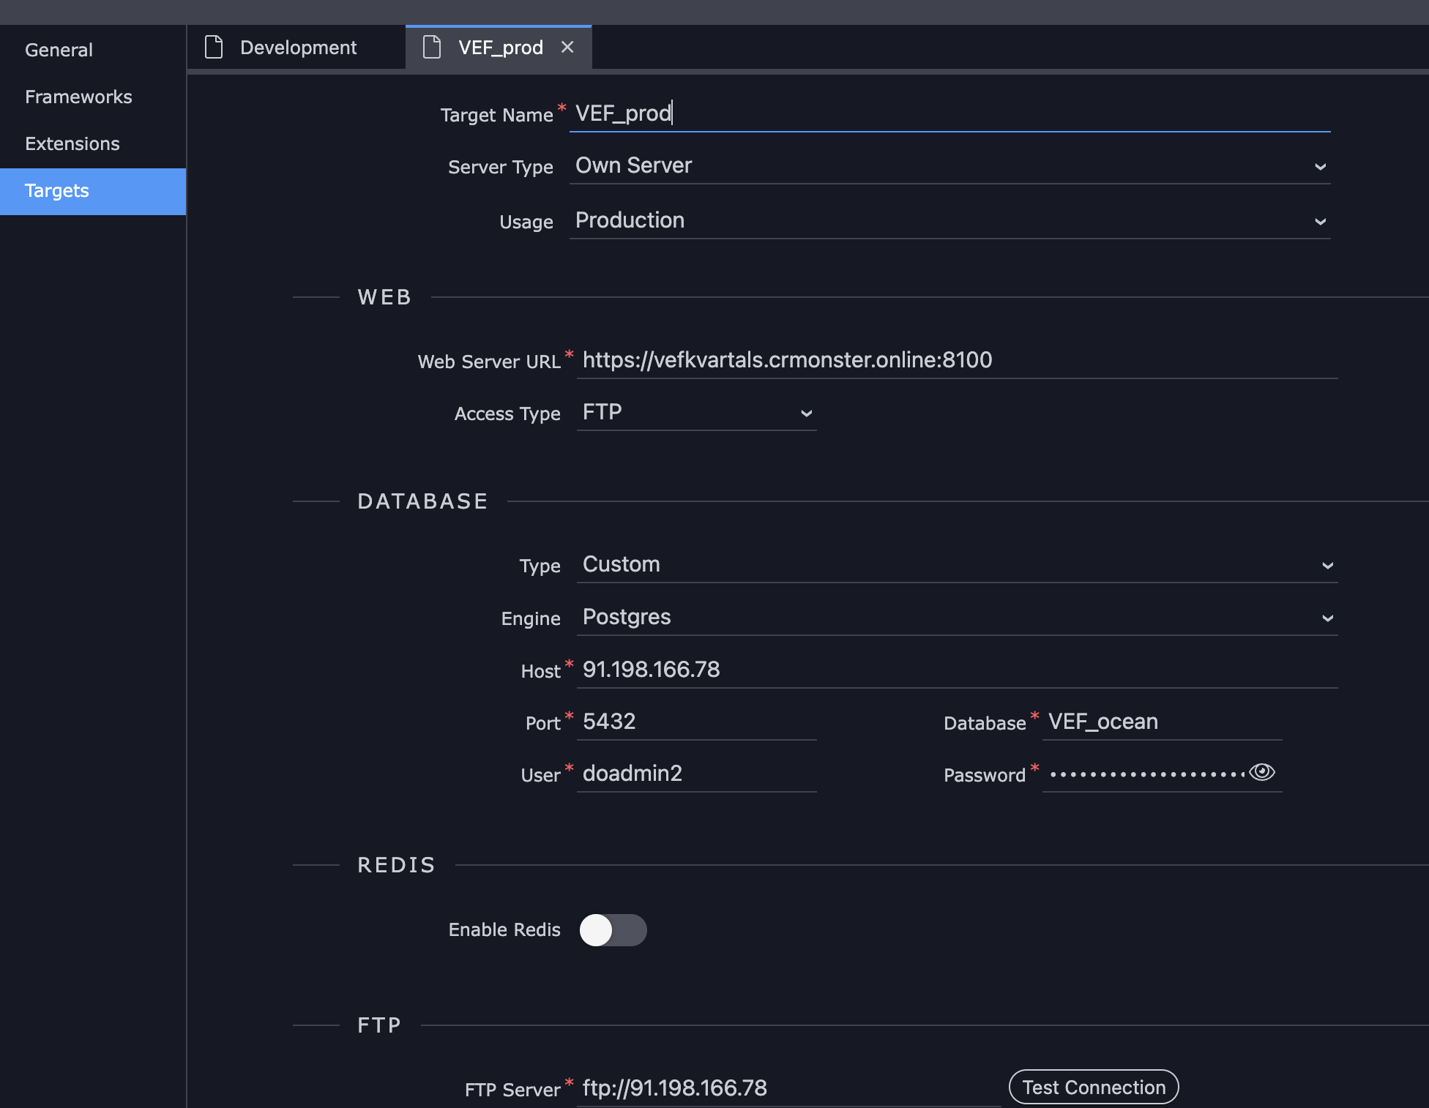
Task: Click the Development tab file icon
Action: (x=214, y=48)
